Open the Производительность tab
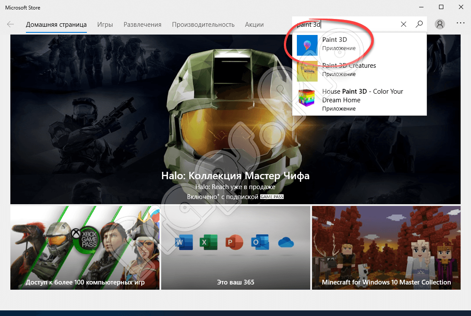 click(x=203, y=25)
